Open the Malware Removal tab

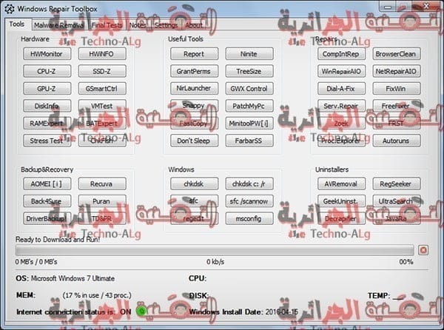point(59,25)
